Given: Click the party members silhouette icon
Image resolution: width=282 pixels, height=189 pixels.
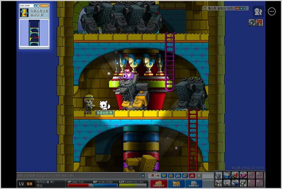Looking at the screenshot, I should coord(258,12).
